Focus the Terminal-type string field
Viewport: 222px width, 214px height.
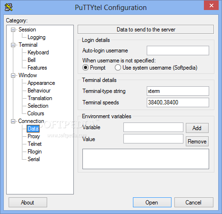pos(178,91)
